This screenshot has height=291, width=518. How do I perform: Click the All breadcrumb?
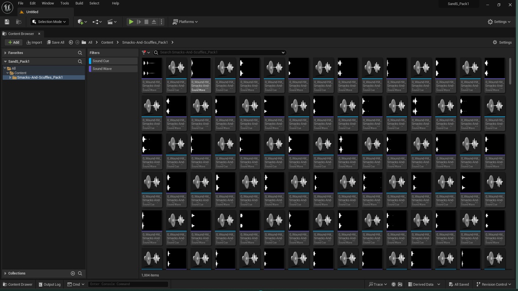[x=90, y=42]
